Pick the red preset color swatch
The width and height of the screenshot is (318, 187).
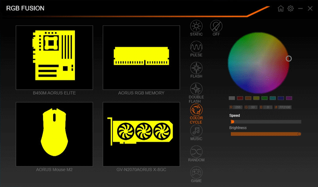[240, 98]
